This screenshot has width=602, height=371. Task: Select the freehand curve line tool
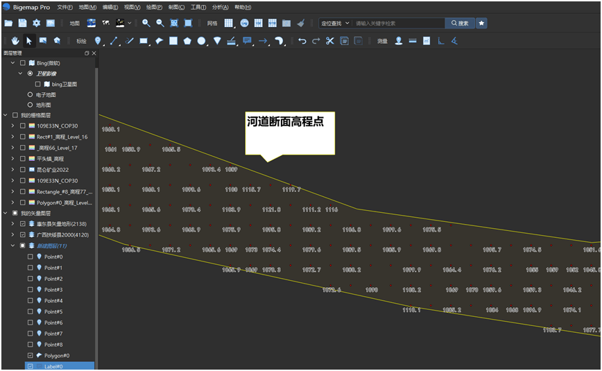coord(130,41)
